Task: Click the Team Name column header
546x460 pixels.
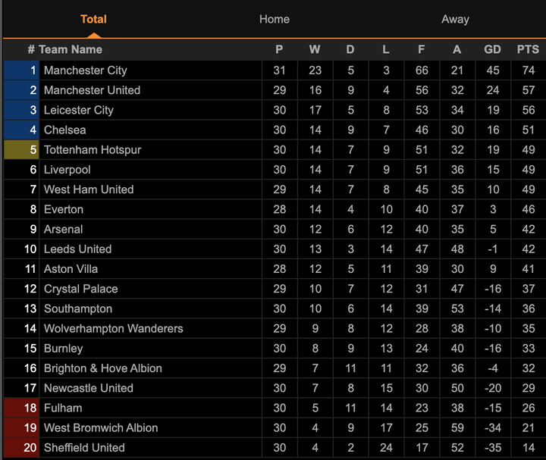Action: [70, 49]
